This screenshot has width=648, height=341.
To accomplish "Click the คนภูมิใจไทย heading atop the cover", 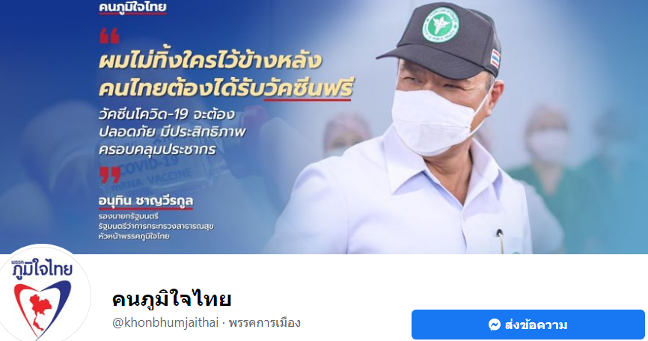I will pyautogui.click(x=132, y=7).
